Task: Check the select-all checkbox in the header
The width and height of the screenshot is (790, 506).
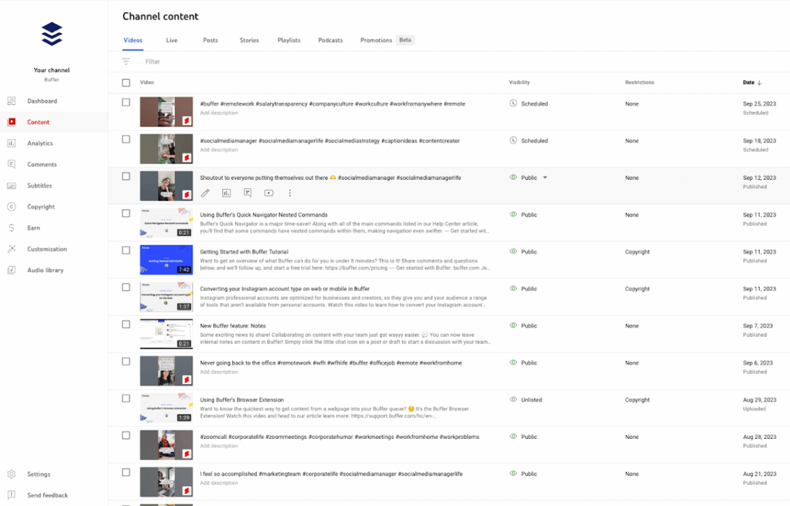Action: 125,82
